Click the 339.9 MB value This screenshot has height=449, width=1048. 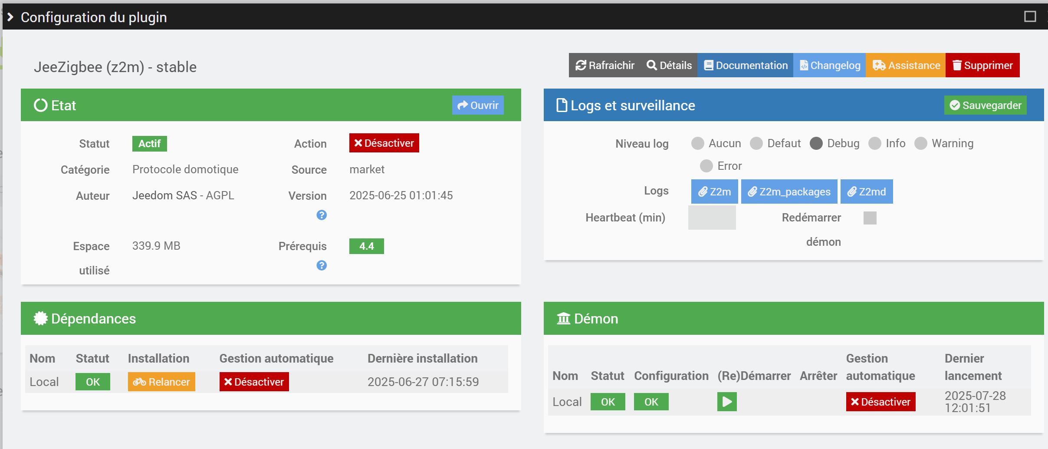pos(156,246)
